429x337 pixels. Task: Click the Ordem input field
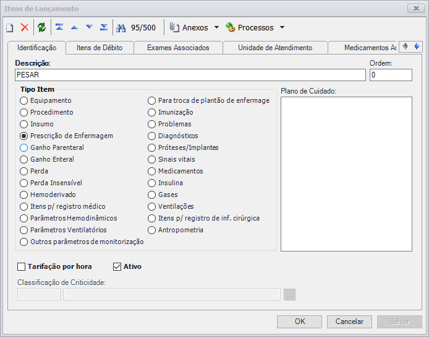click(x=391, y=75)
